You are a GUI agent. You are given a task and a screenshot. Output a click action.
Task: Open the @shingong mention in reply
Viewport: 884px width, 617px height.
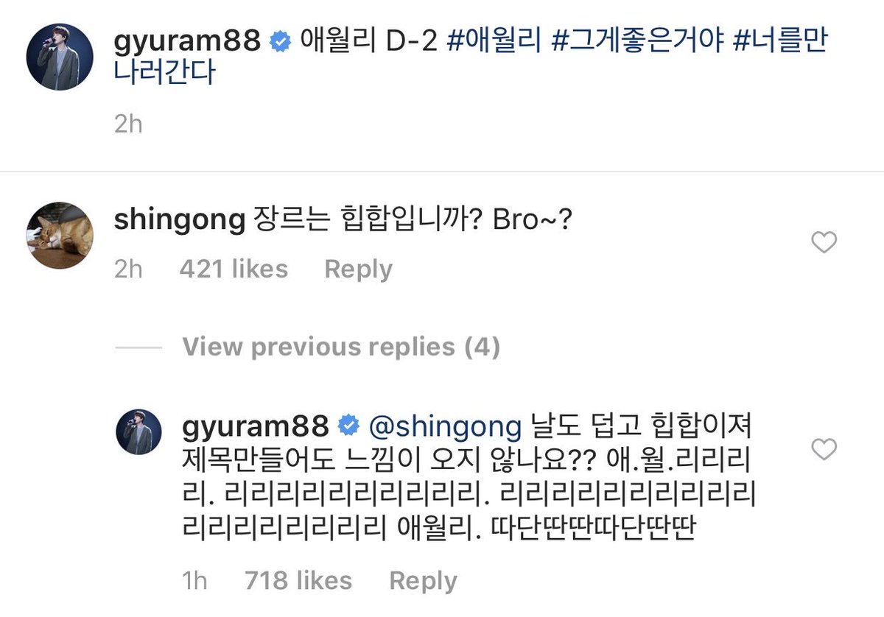(444, 426)
